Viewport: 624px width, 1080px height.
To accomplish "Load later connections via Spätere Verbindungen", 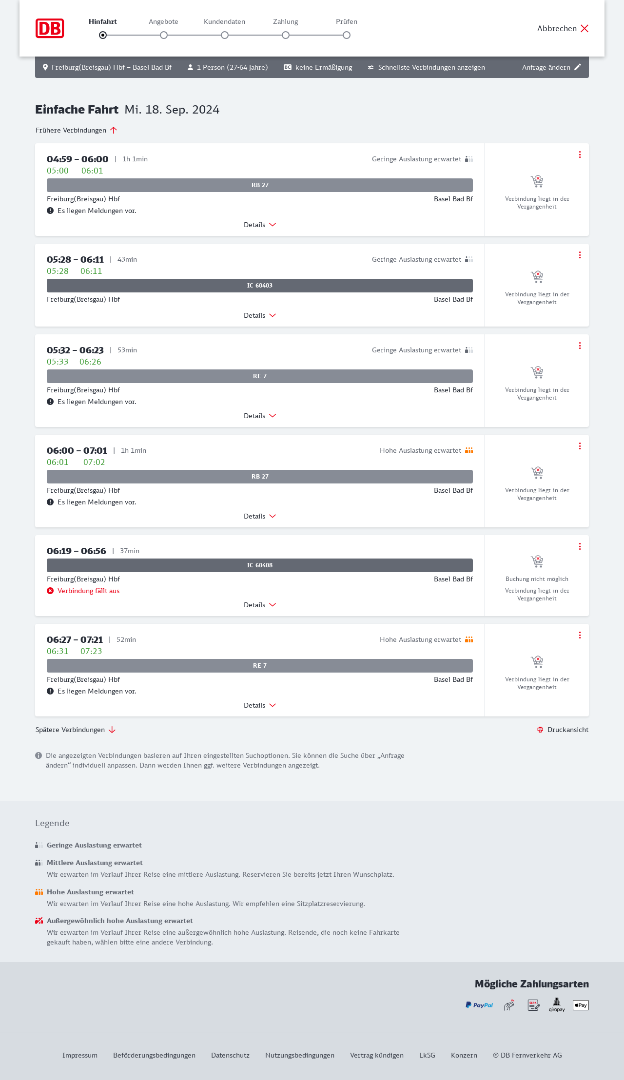I will tap(76, 730).
